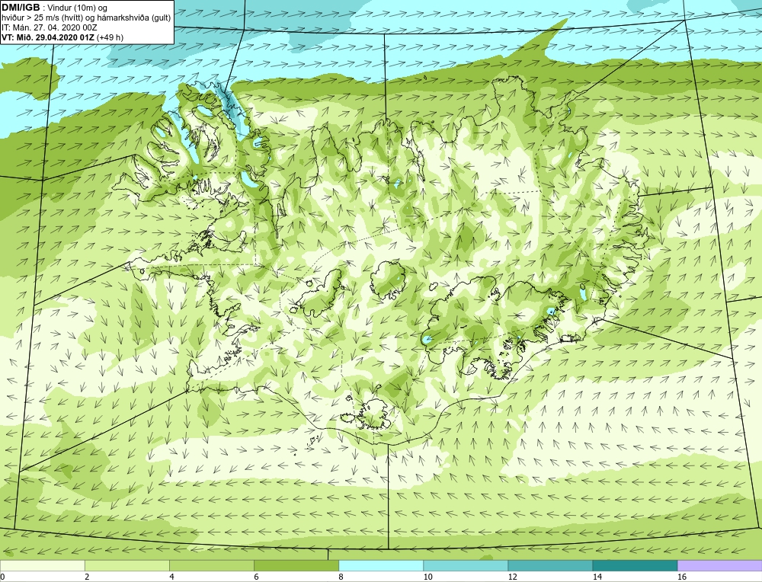This screenshot has height=582, width=762.
Task: Click the legend scale label "14"
Action: pos(597,577)
